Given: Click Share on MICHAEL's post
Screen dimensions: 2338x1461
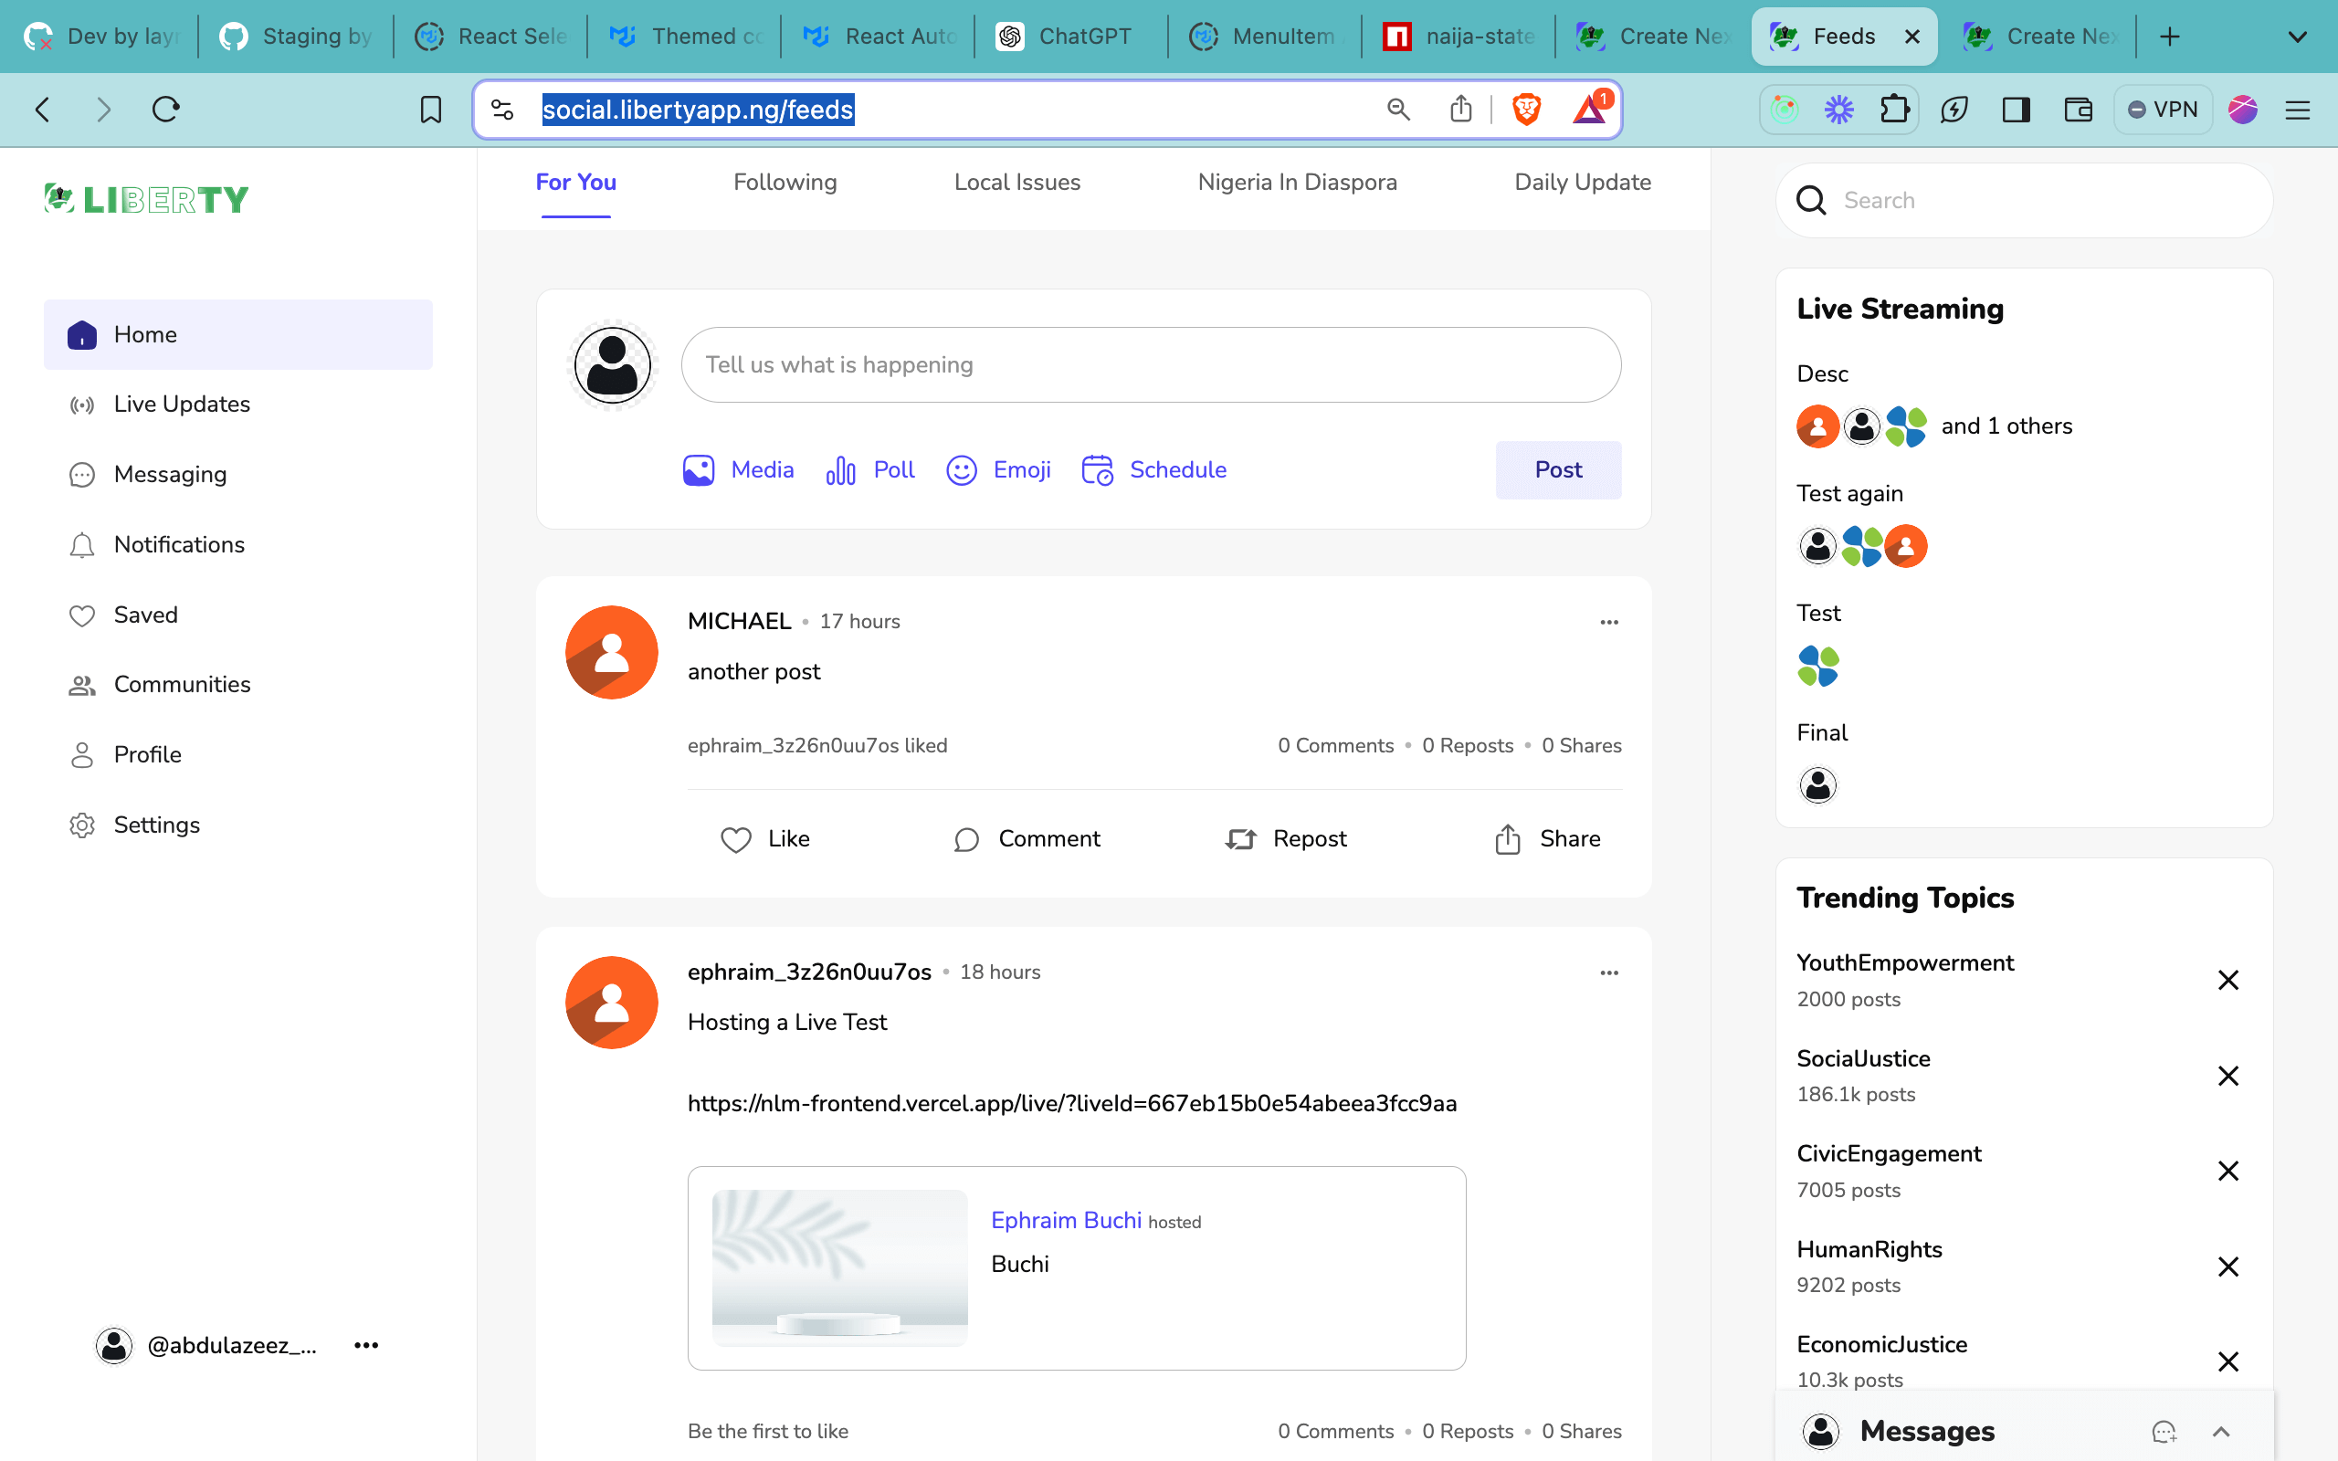Looking at the screenshot, I should pos(1548,839).
